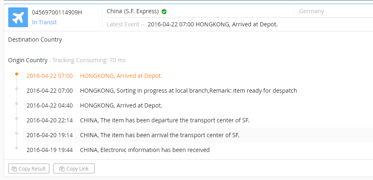The width and height of the screenshot is (373, 180).
Task: Select the orange HONGKONG, Arrived at Depot entry
Action: 121,76
